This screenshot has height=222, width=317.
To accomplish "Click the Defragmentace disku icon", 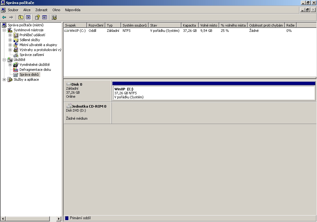I will [x=16, y=70].
